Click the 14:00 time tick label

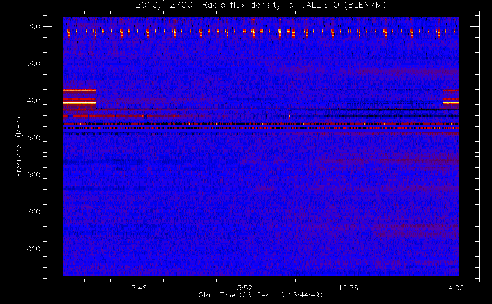click(x=454, y=288)
